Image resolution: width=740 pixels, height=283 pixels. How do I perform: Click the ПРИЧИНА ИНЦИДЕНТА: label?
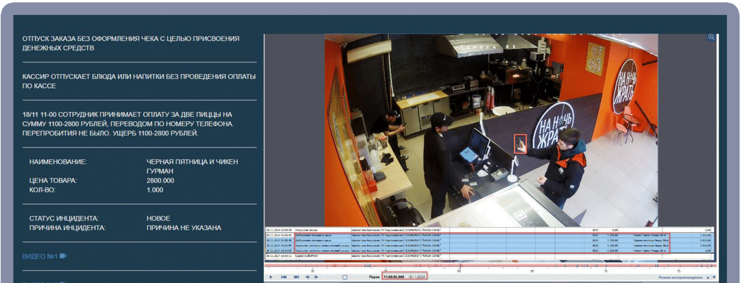(67, 228)
